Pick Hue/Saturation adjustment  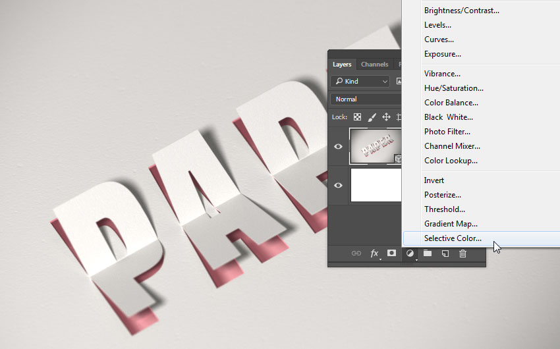453,88
